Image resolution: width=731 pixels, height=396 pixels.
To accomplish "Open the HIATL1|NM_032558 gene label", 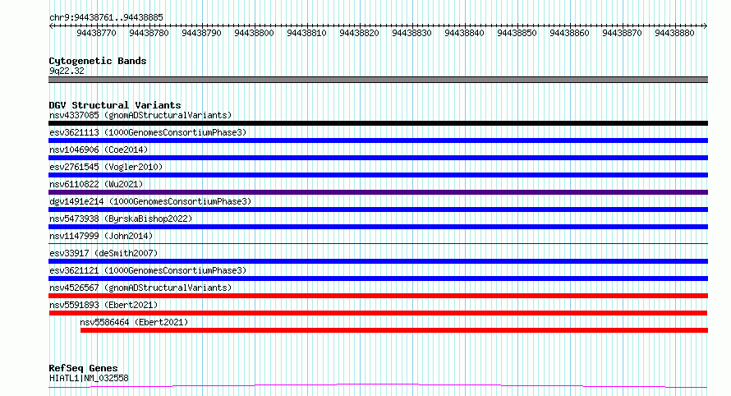I will pyautogui.click(x=89, y=378).
